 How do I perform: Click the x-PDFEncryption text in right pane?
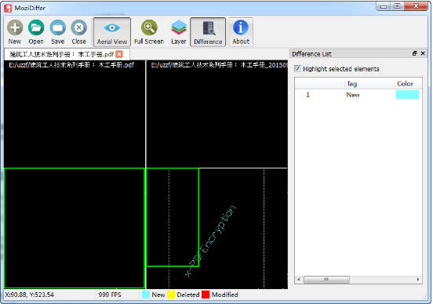[211, 241]
